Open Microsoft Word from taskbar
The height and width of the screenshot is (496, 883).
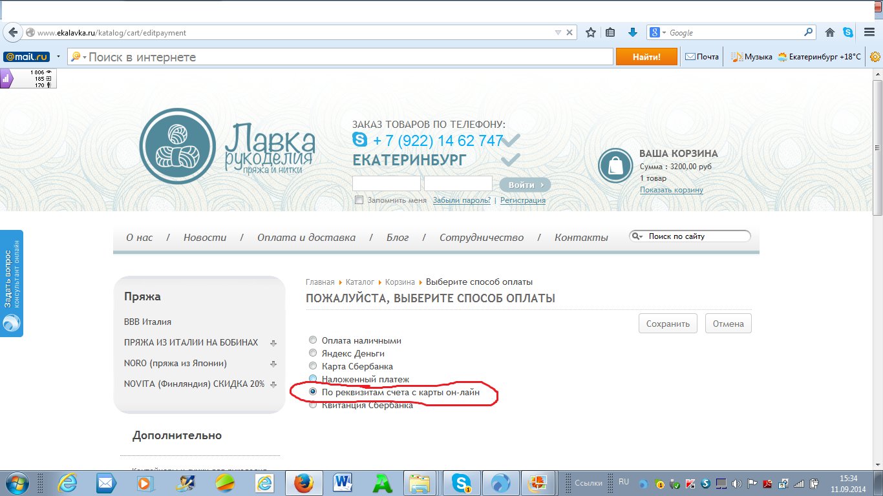click(343, 482)
